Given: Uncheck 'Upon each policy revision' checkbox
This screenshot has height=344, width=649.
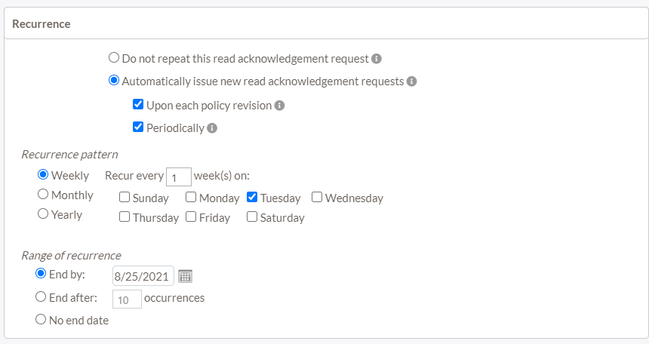Looking at the screenshot, I should 138,105.
